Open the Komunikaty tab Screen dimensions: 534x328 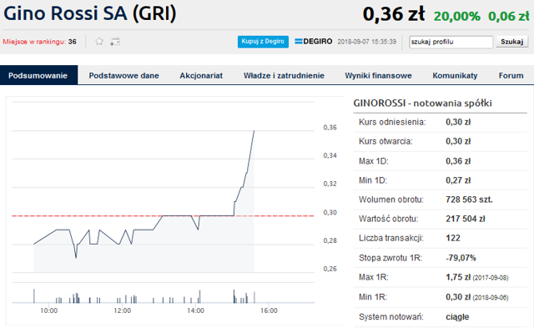455,76
